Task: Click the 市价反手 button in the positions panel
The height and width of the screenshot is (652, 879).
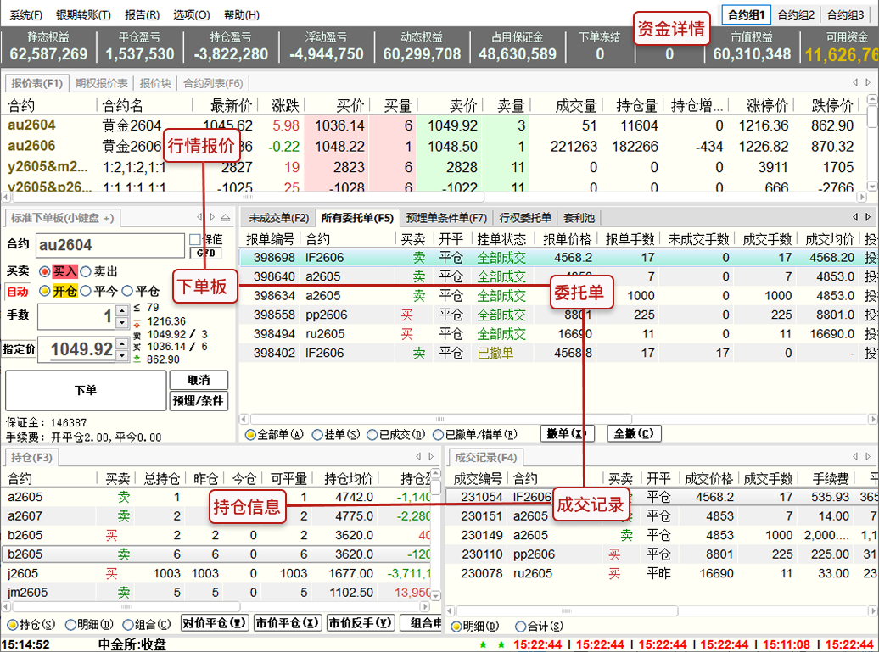Action: tap(360, 622)
